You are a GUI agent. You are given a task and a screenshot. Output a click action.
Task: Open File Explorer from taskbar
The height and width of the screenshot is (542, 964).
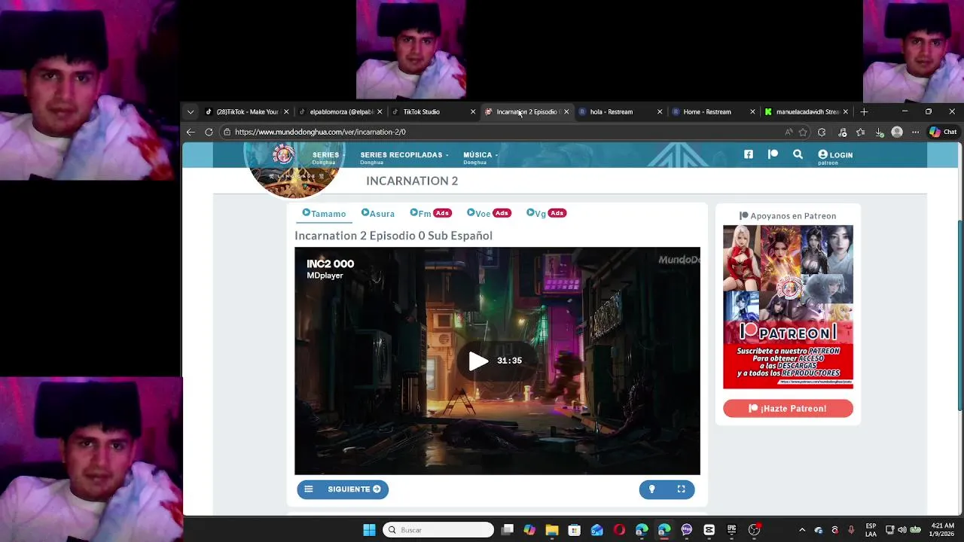552,530
